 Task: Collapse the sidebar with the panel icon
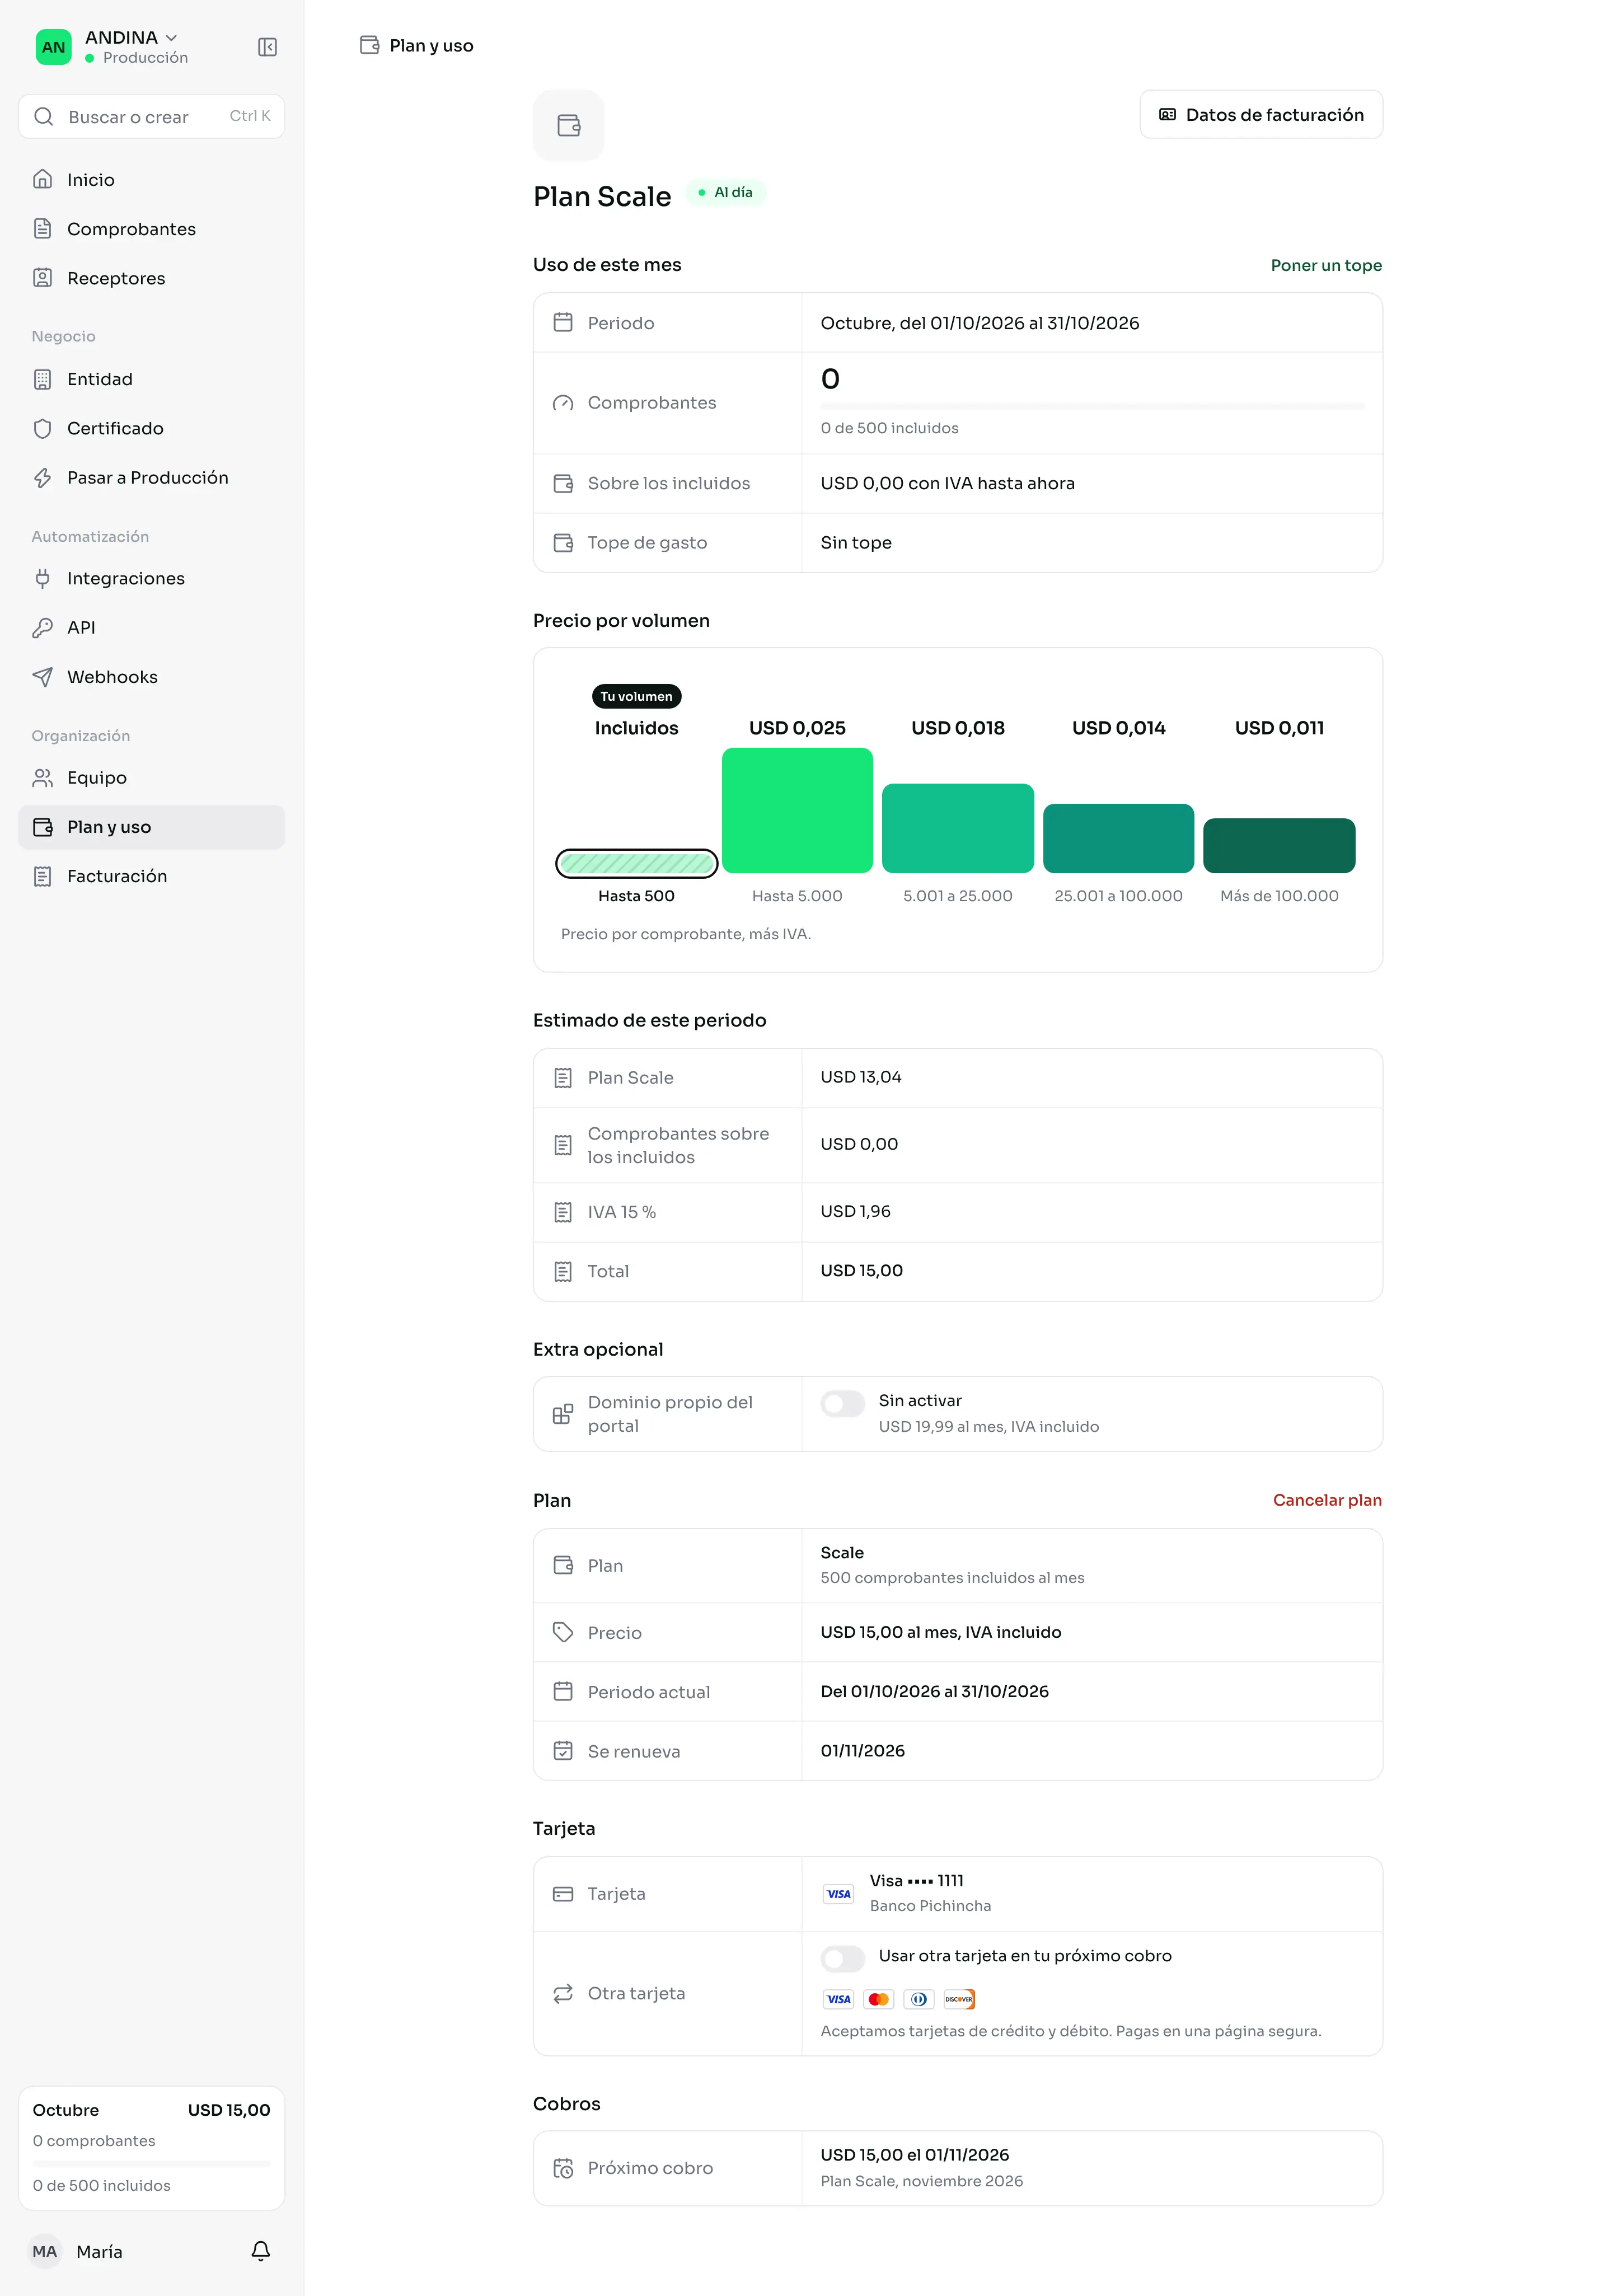pos(267,47)
